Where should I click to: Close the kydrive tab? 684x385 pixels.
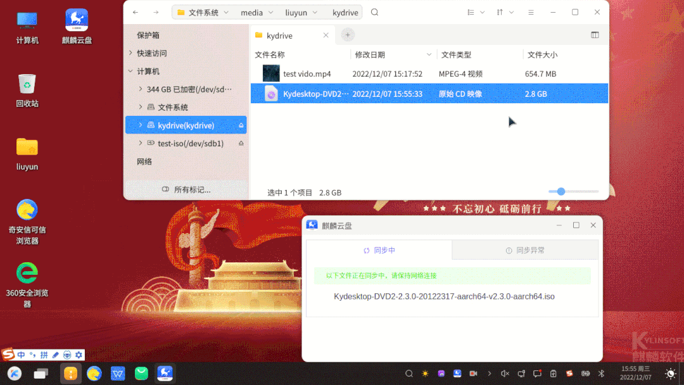(326, 35)
